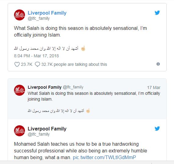This screenshot has height=164, width=174.
Task: Click the avatar in the quoted tweet
Action: point(20,90)
